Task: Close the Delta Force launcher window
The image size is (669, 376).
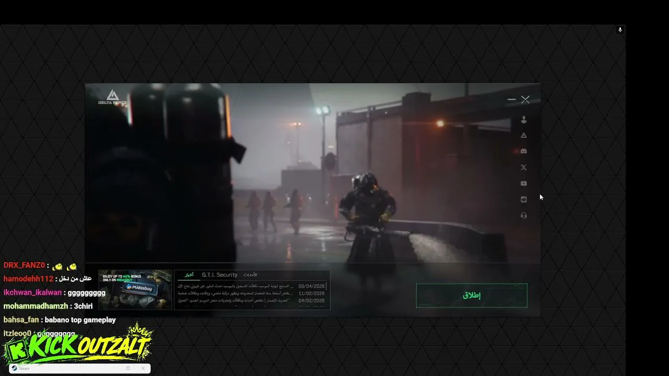Action: (x=525, y=99)
